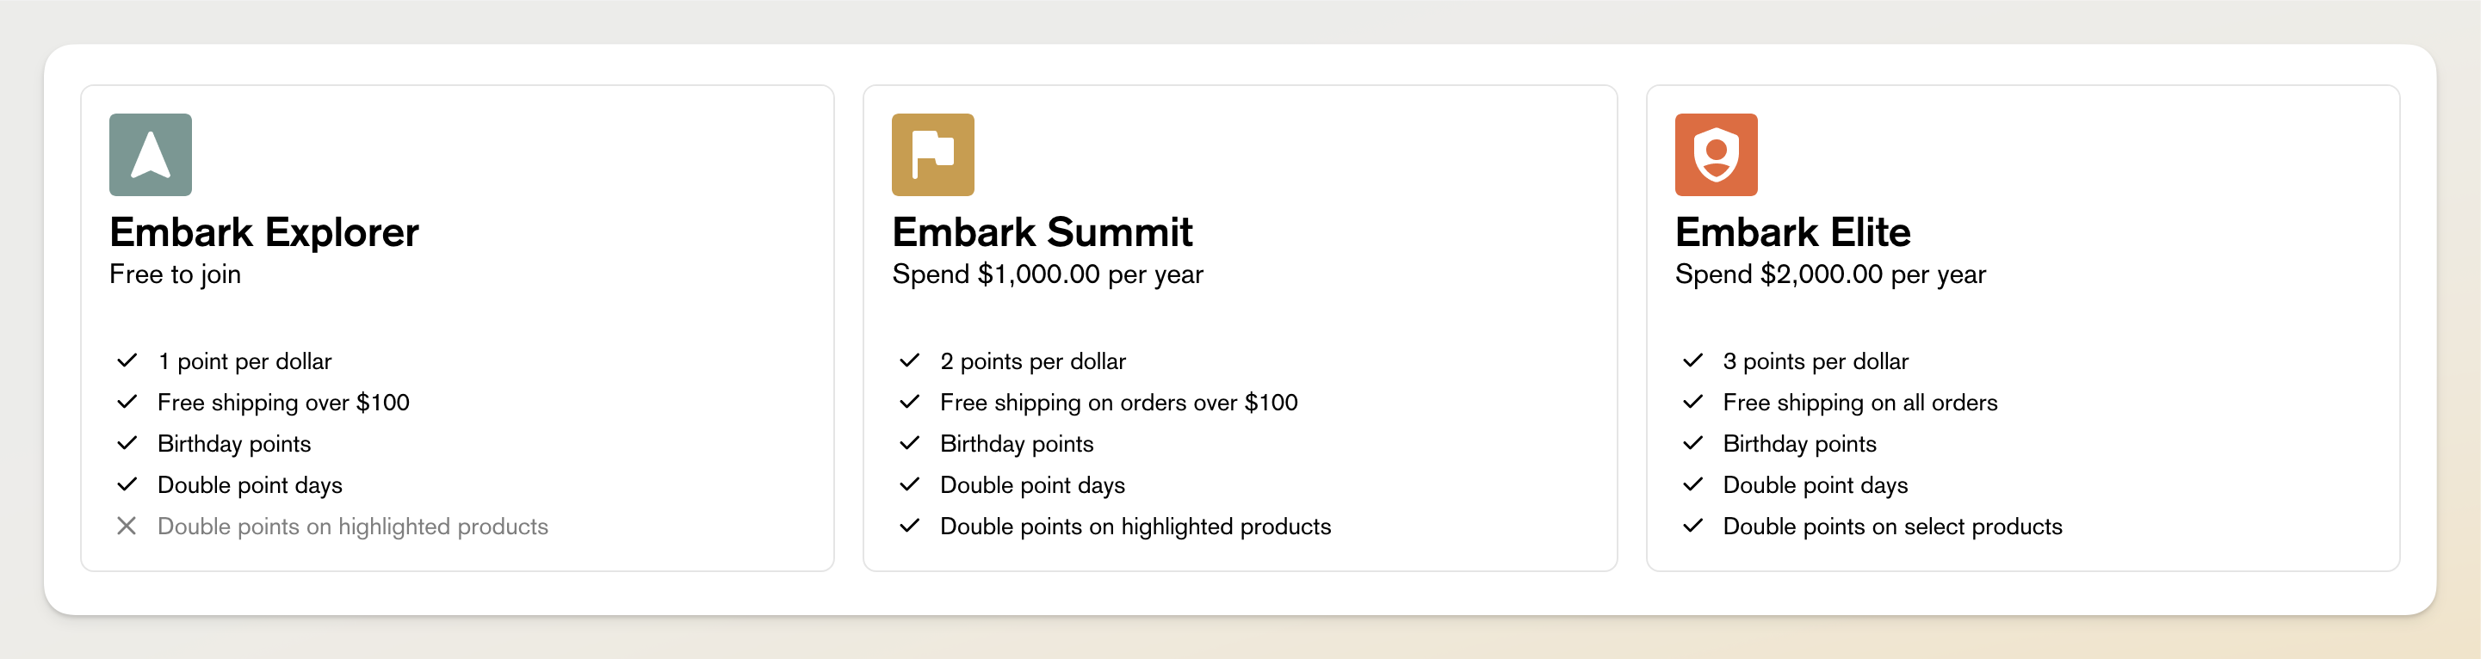Click Free shipping on orders over $100
This screenshot has width=2481, height=659.
click(x=1118, y=403)
